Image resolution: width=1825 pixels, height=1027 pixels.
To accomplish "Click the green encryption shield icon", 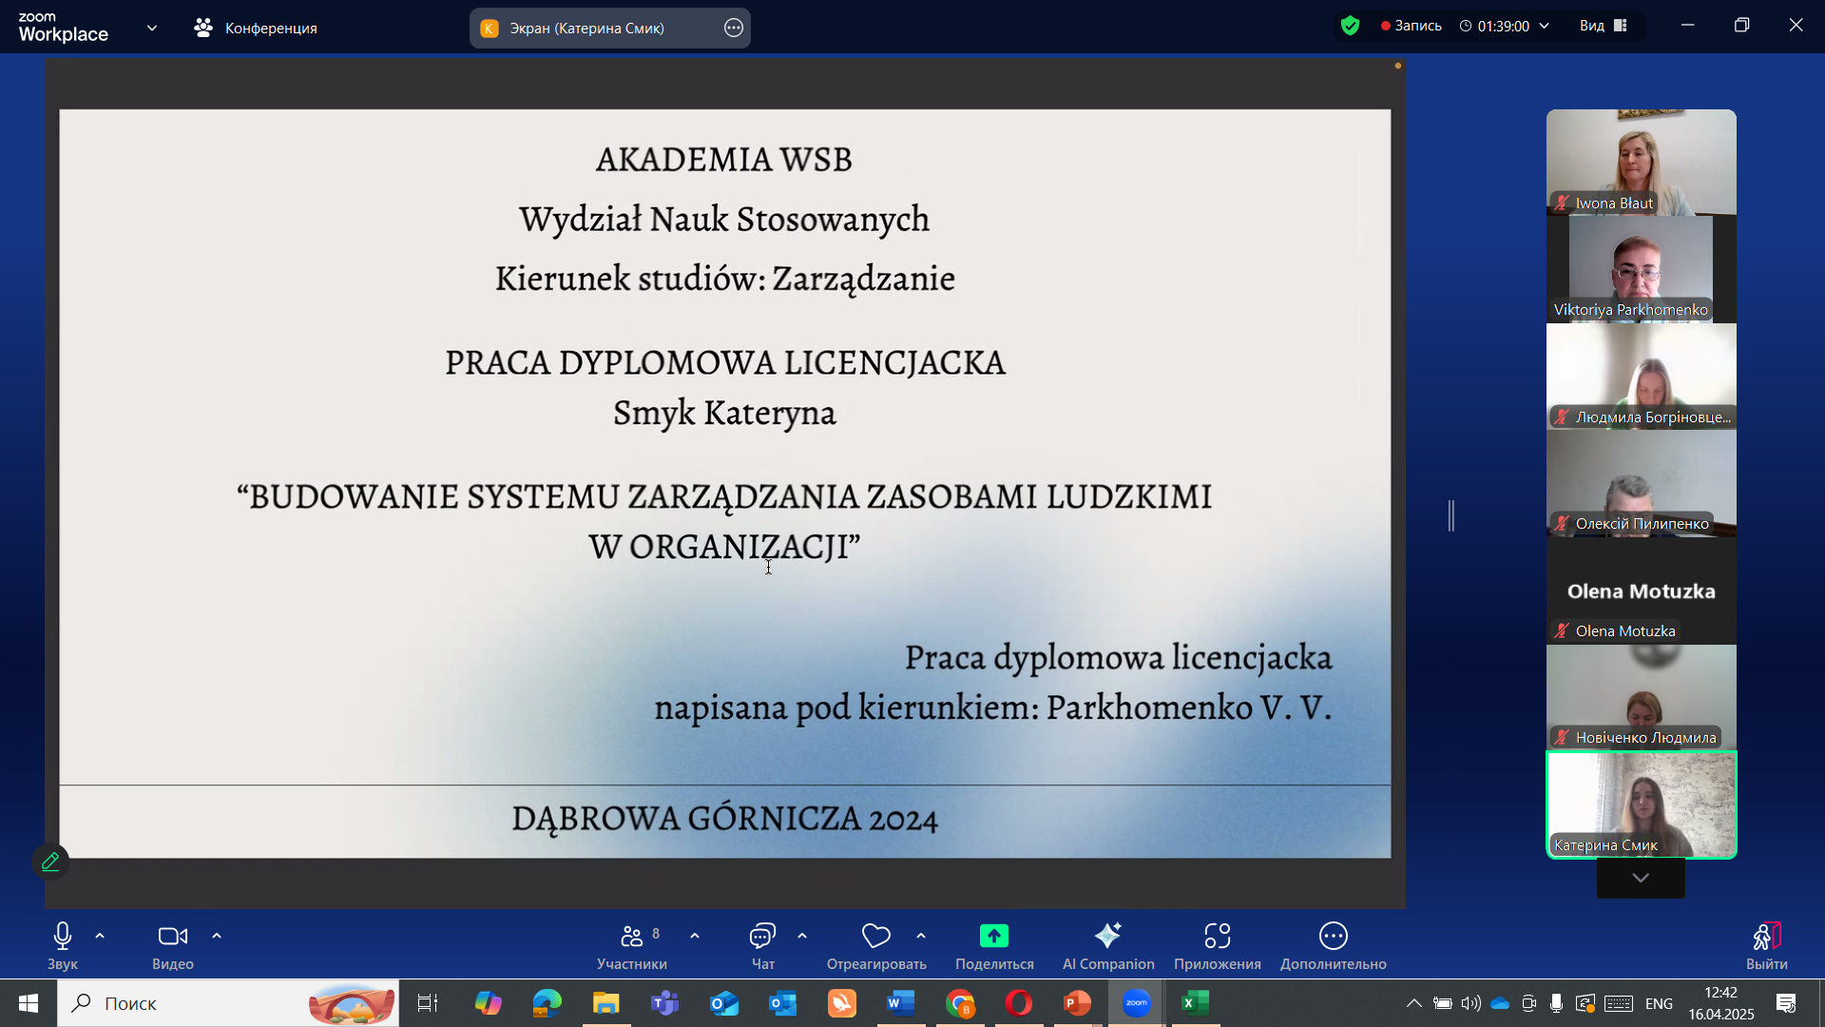I will (1350, 26).
